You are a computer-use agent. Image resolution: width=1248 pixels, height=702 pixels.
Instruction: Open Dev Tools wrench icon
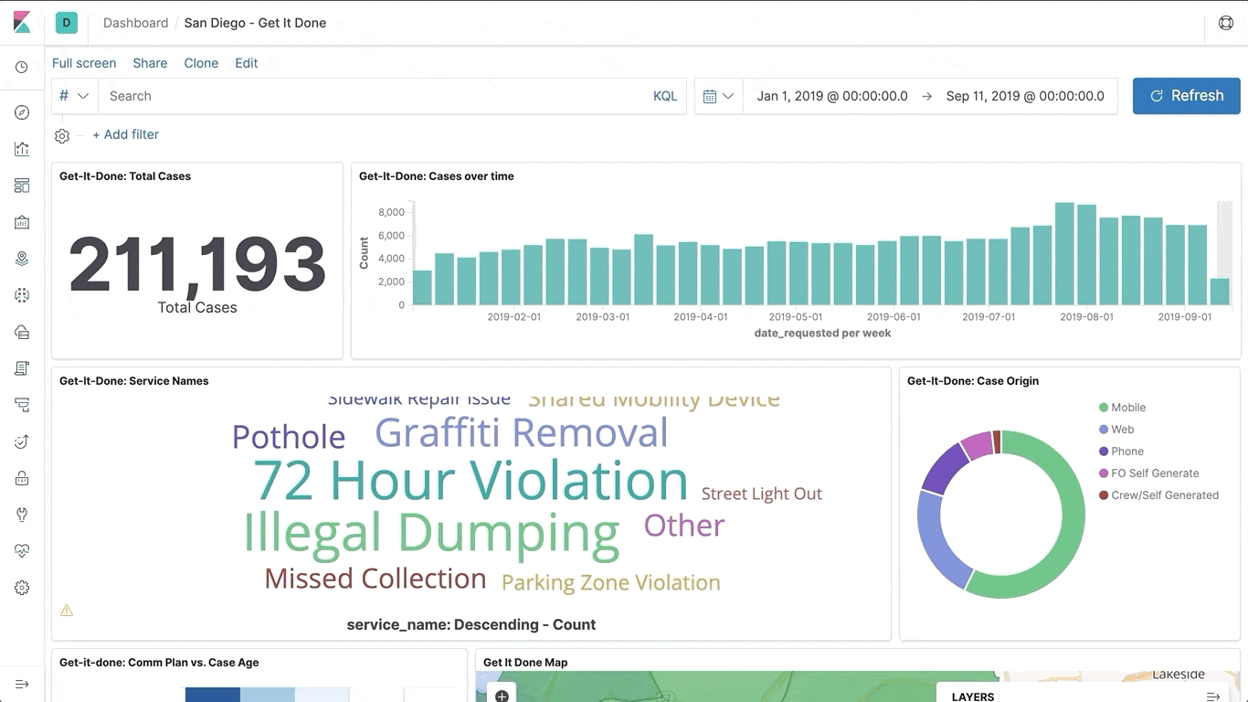tap(22, 515)
